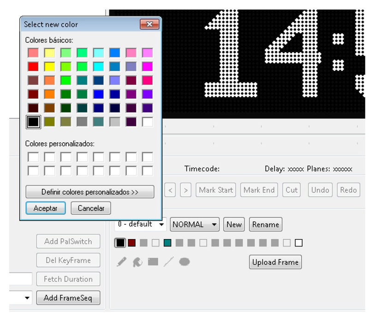The height and width of the screenshot is (316, 369).
Task: Pick the pure blue basic color
Action: pos(98,94)
